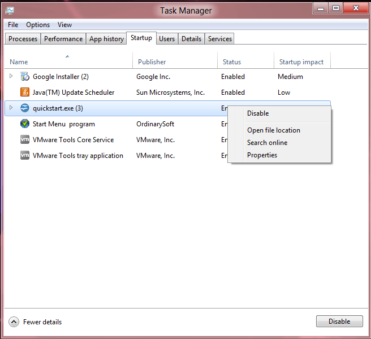
Task: Select the Startup tab
Action: coord(141,38)
